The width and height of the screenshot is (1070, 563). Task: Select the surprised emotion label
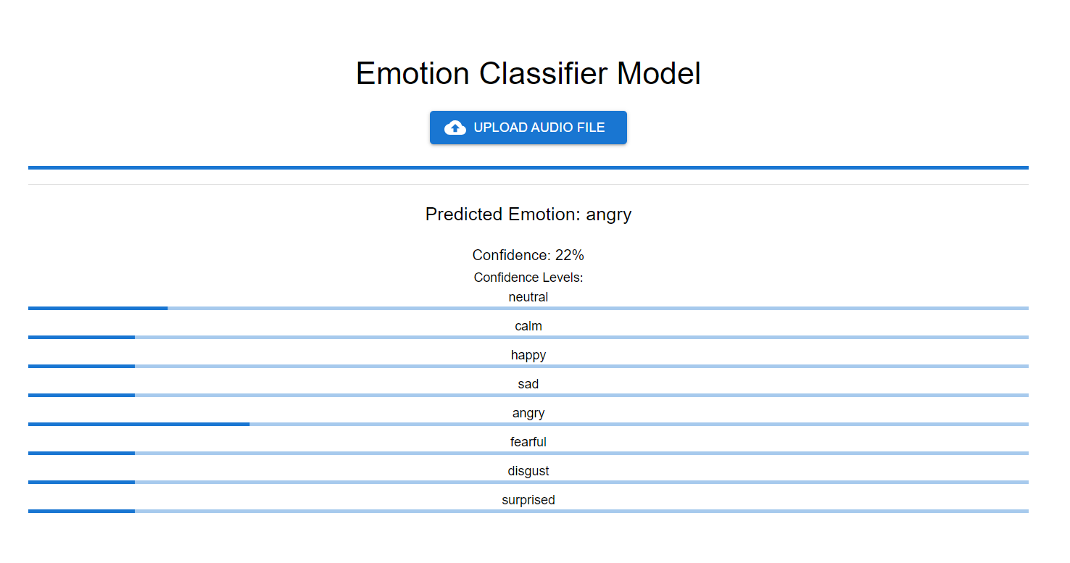528,500
